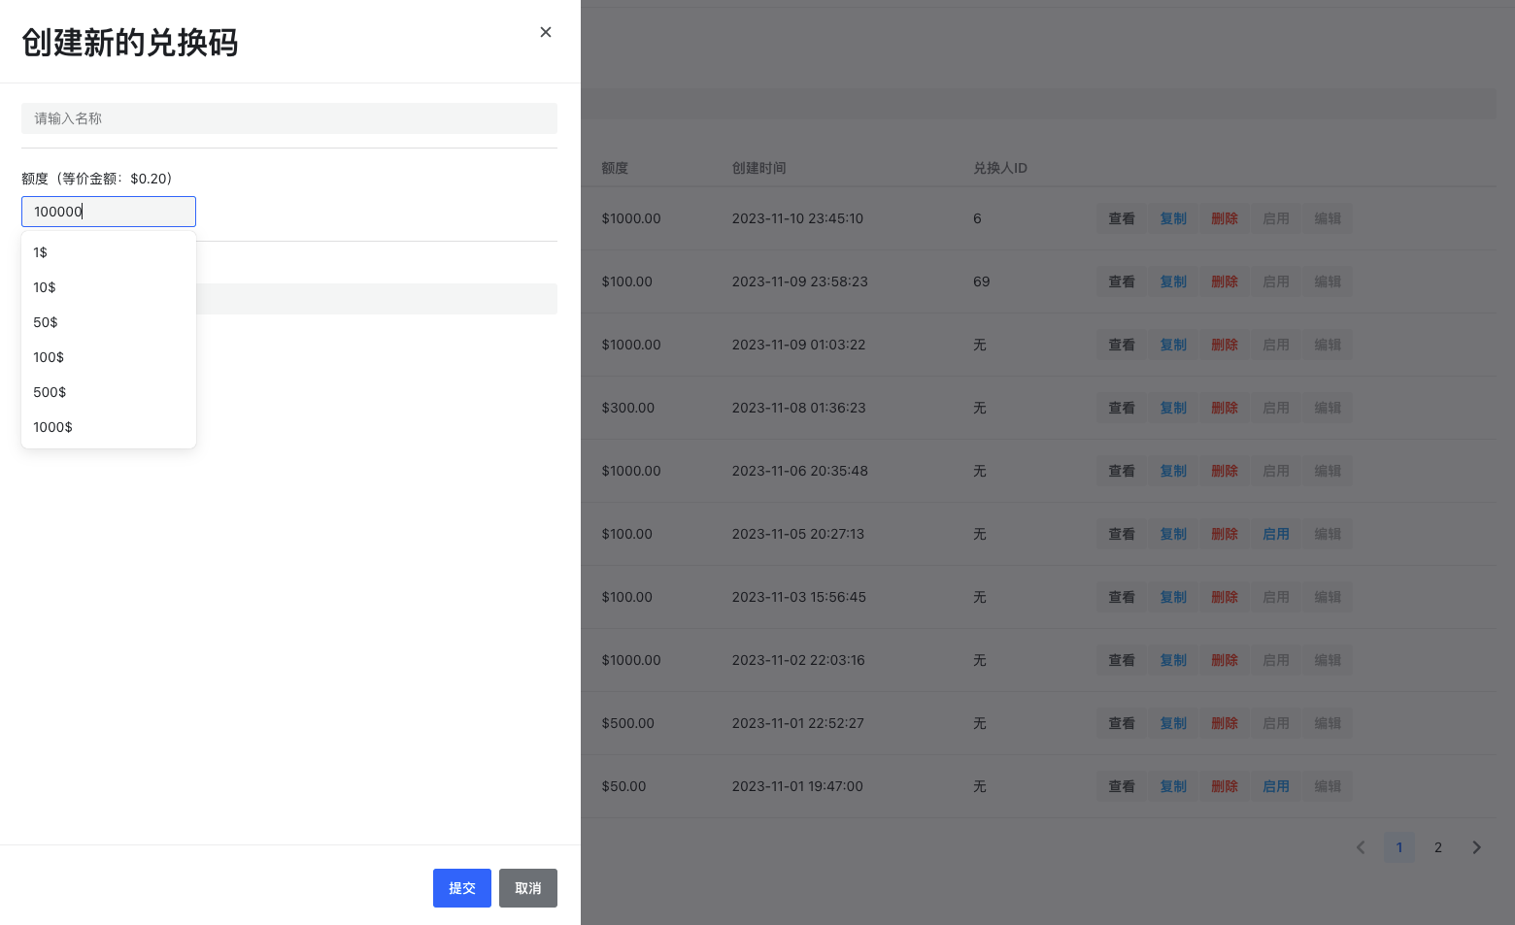Viewport: 1515px width, 925px height.
Task: Select page 1 in pagination
Action: click(1399, 847)
